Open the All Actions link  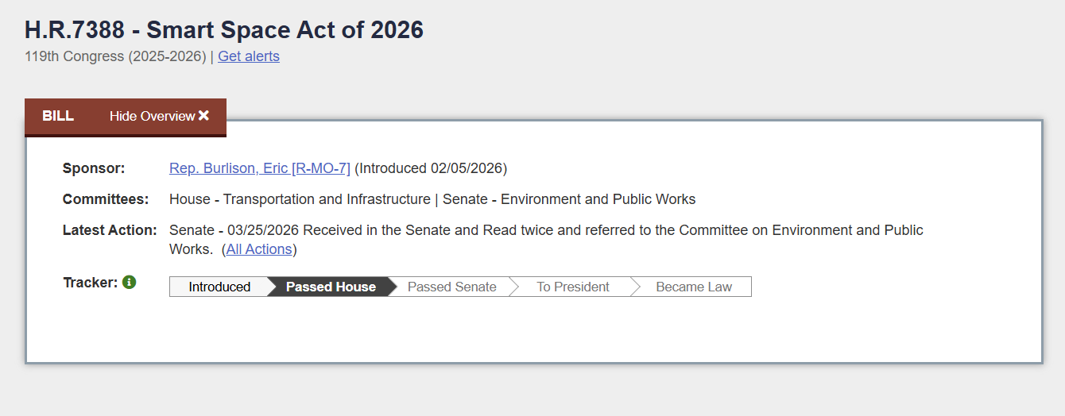[259, 249]
